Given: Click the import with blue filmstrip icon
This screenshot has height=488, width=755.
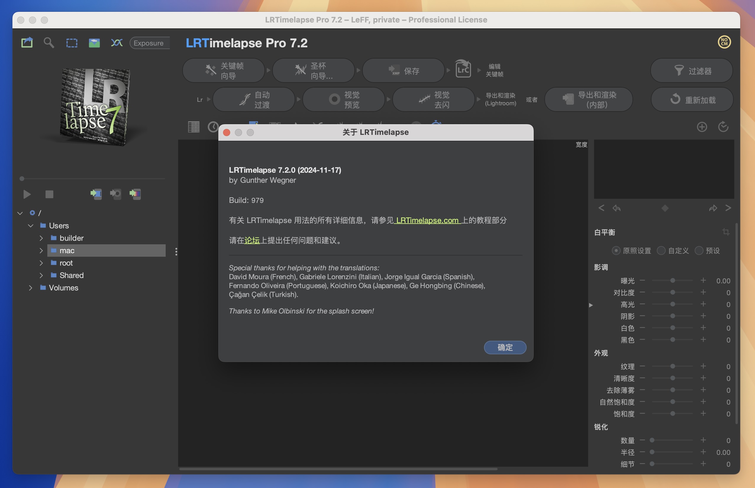Looking at the screenshot, I should pyautogui.click(x=96, y=194).
